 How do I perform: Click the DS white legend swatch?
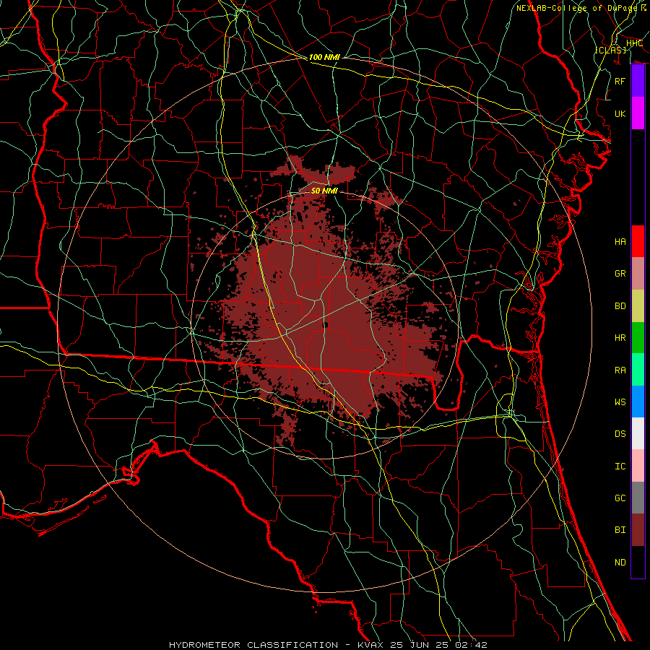[638, 433]
